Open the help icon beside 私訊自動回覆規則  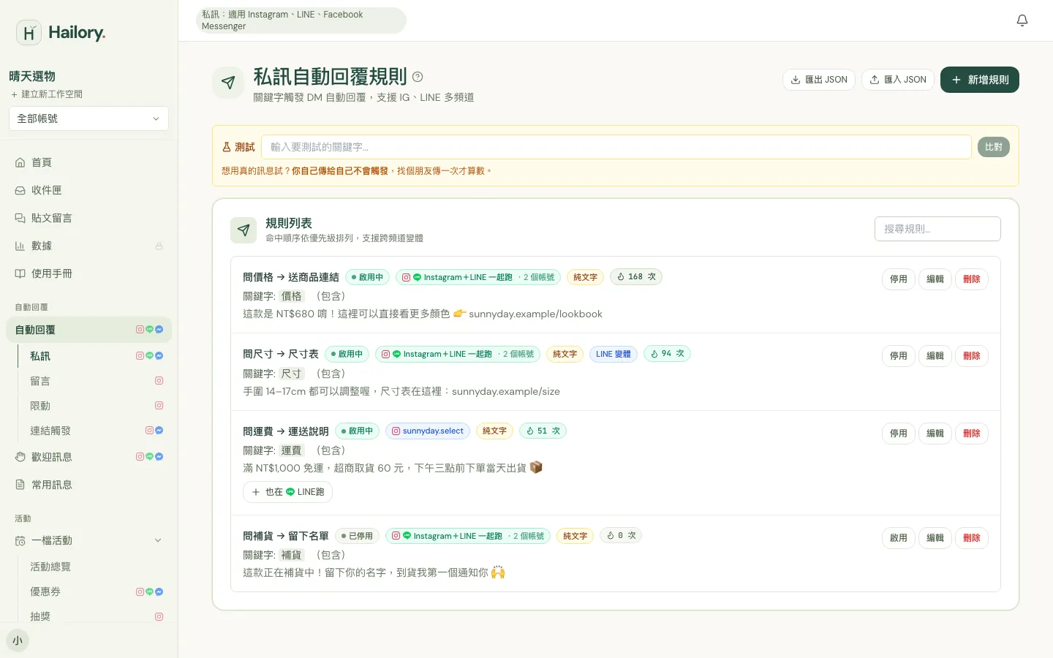[x=418, y=77]
